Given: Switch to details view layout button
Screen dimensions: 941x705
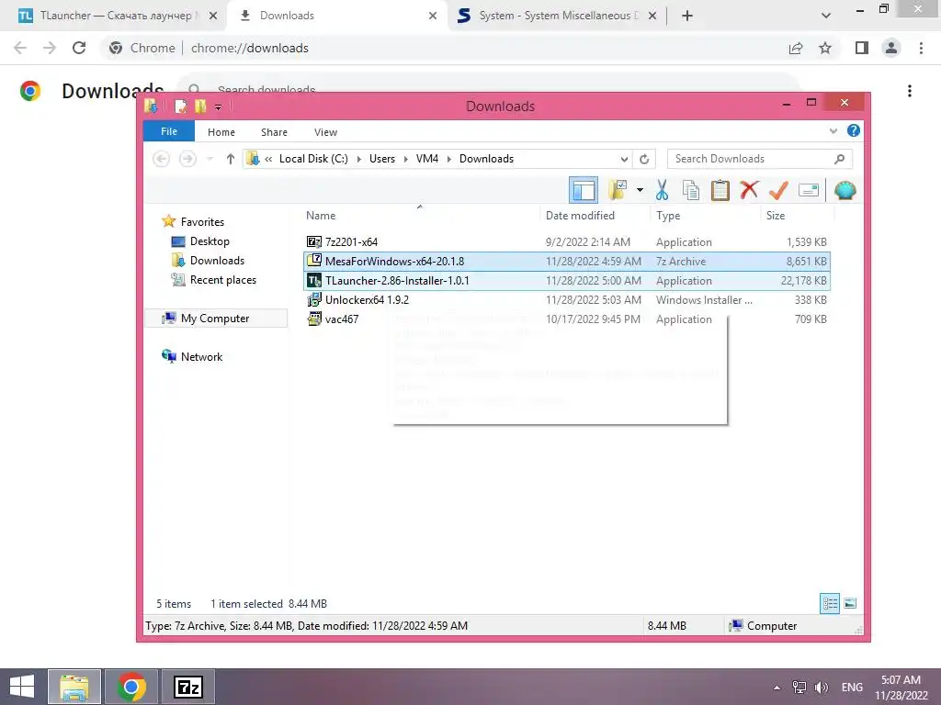Looking at the screenshot, I should [x=830, y=603].
